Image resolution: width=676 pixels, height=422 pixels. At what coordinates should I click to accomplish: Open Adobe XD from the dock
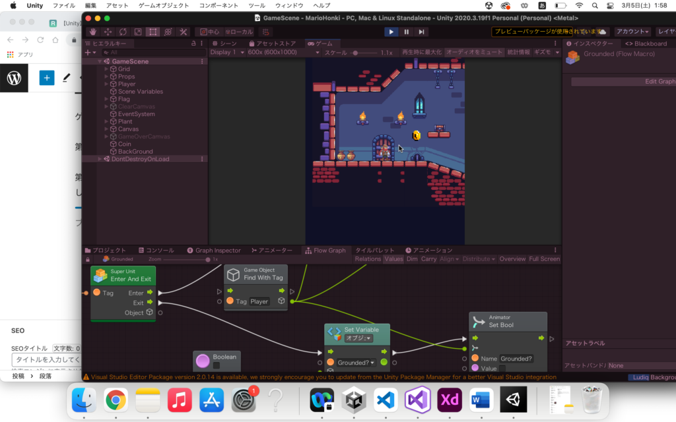coord(449,400)
